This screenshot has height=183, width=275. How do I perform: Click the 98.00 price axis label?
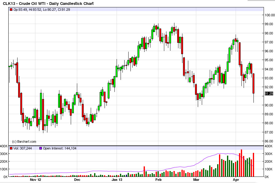269,33
